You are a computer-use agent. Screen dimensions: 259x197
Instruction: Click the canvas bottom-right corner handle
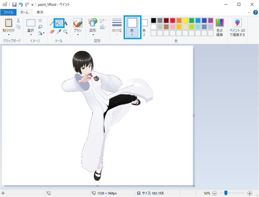coord(194,186)
